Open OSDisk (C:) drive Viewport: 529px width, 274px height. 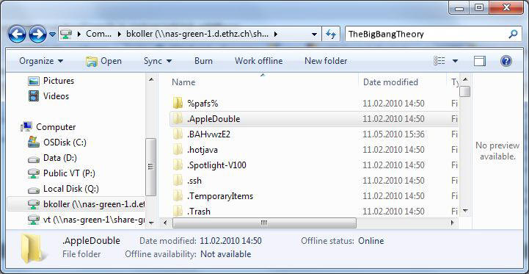click(x=65, y=143)
